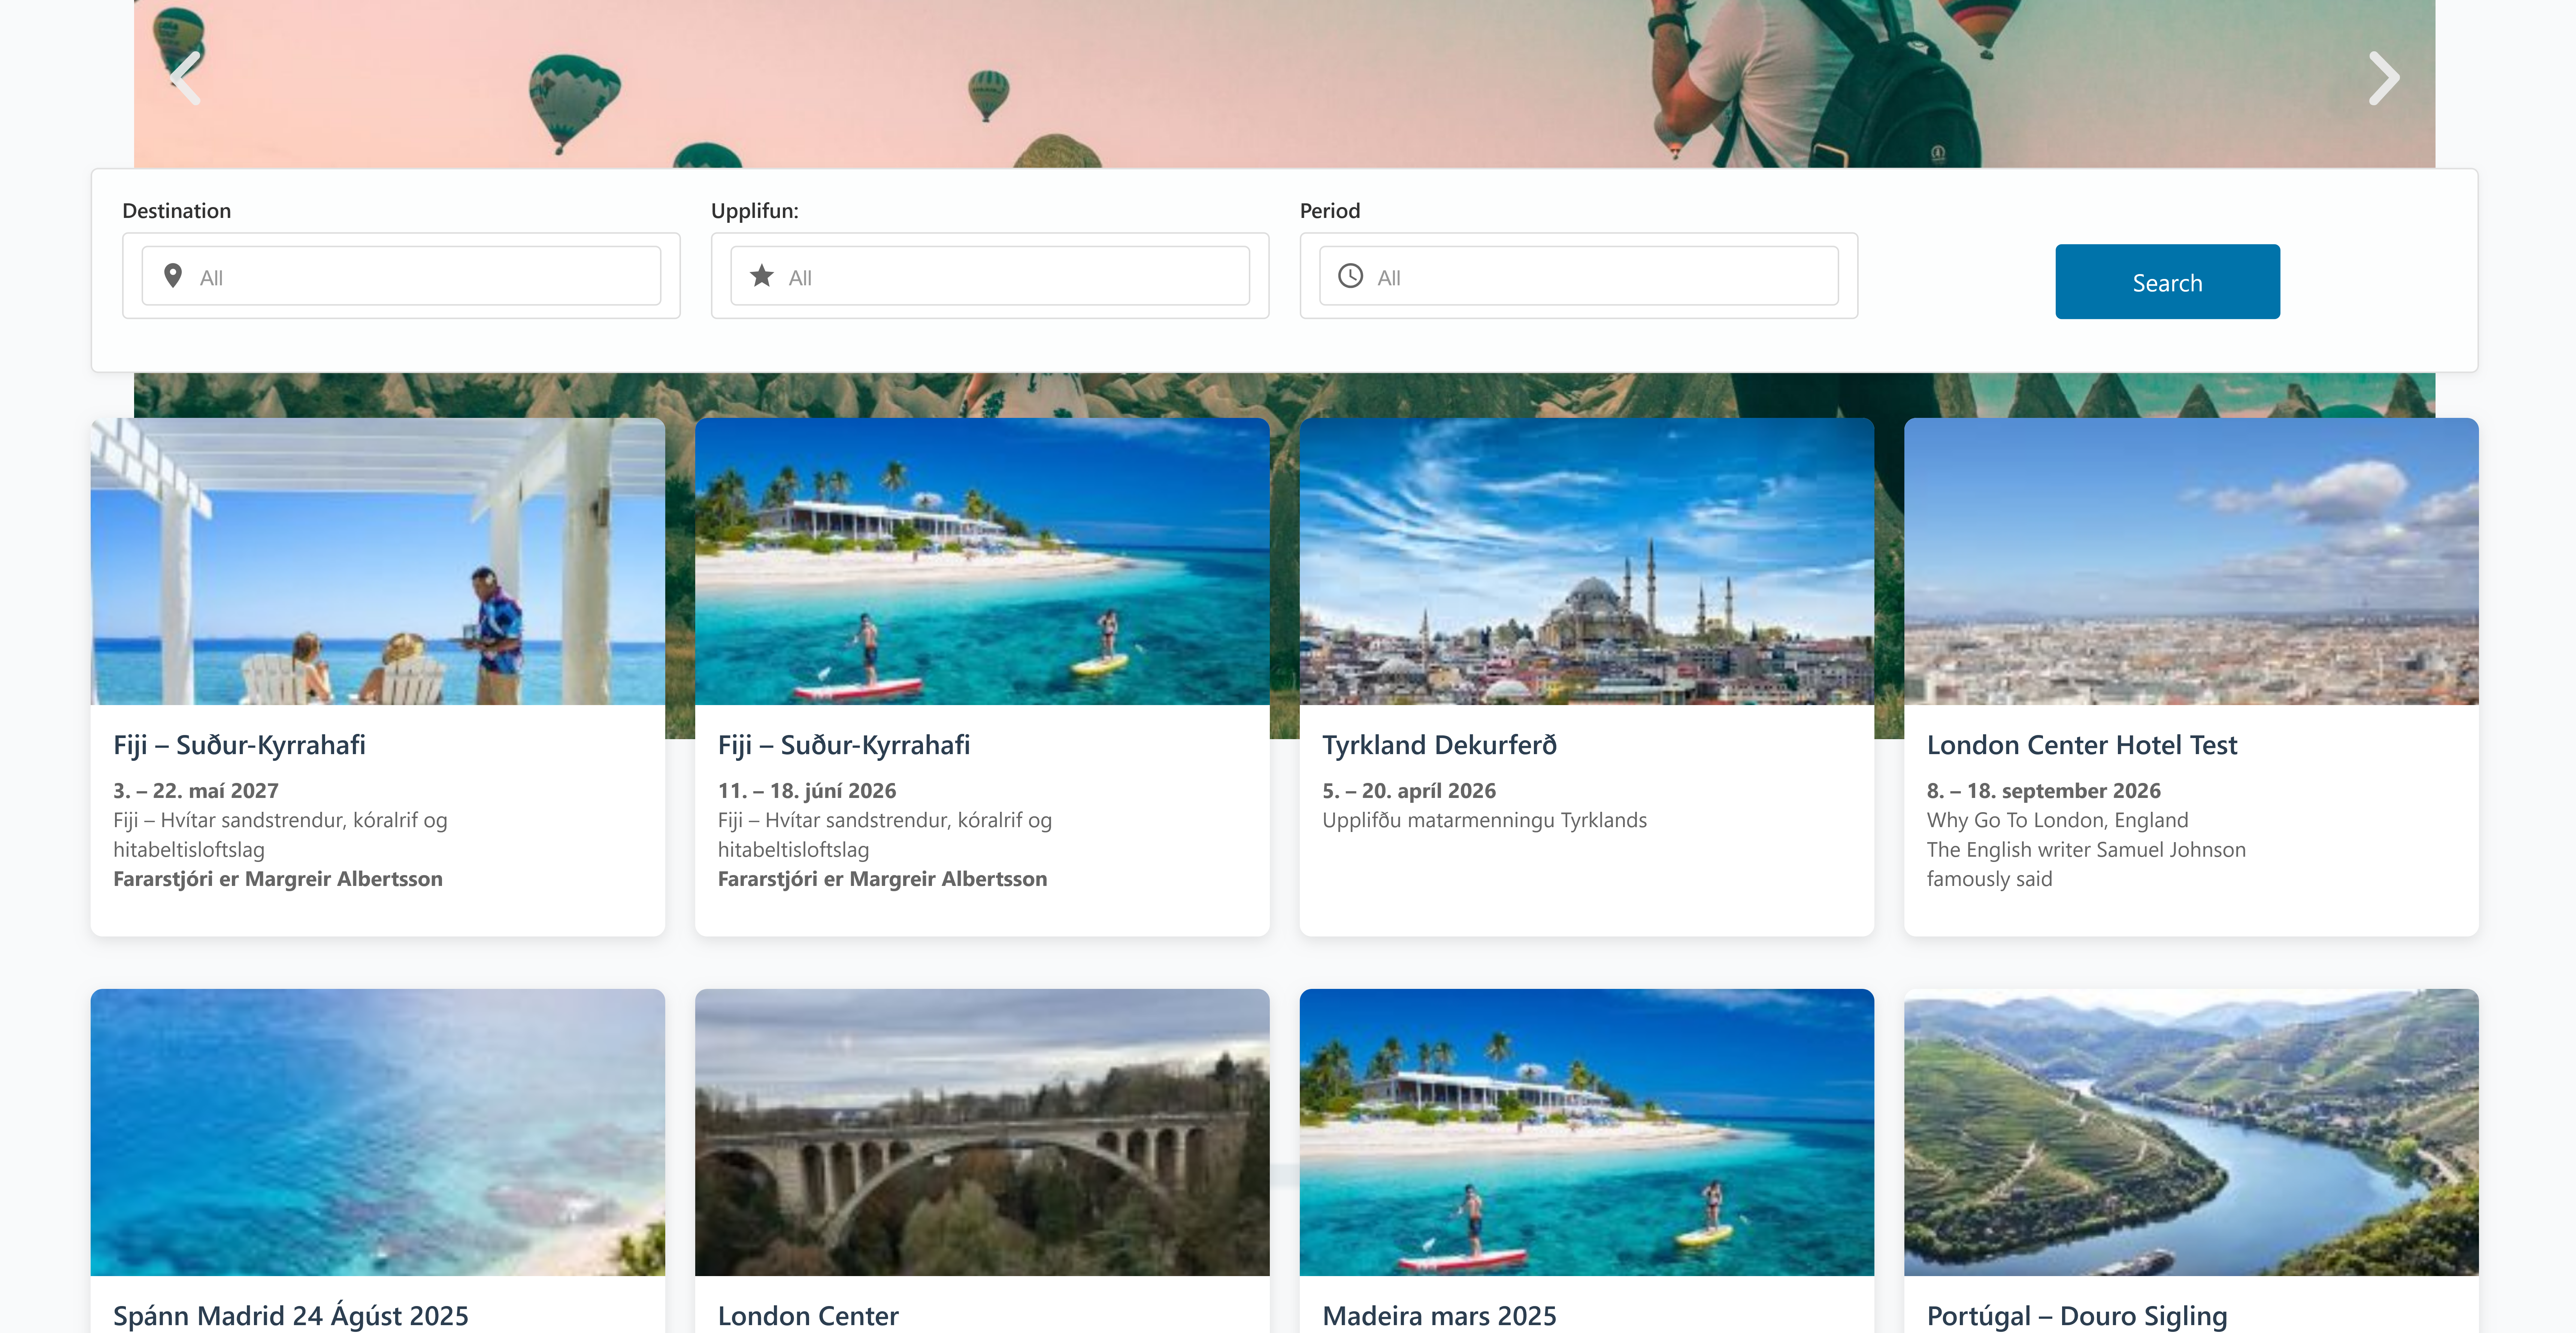
Task: Click the Period label
Action: tap(1330, 211)
